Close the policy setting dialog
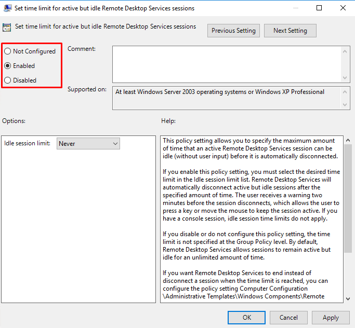355x328 pixels. click(x=343, y=8)
